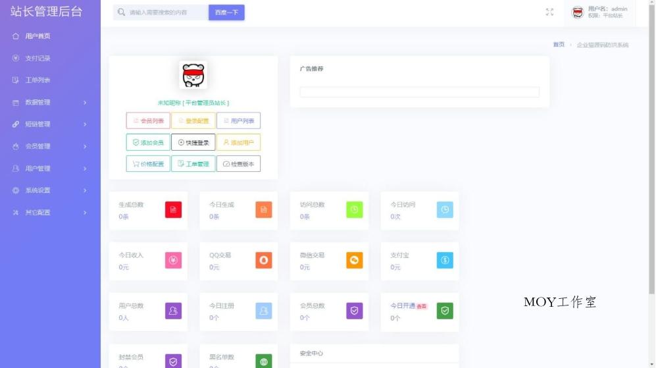The height and width of the screenshot is (368, 656).
Task: Click the 添加会员 button
Action: [x=148, y=142]
